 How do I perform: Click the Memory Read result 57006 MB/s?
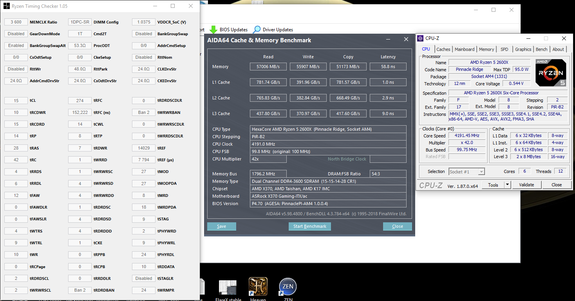pos(268,67)
